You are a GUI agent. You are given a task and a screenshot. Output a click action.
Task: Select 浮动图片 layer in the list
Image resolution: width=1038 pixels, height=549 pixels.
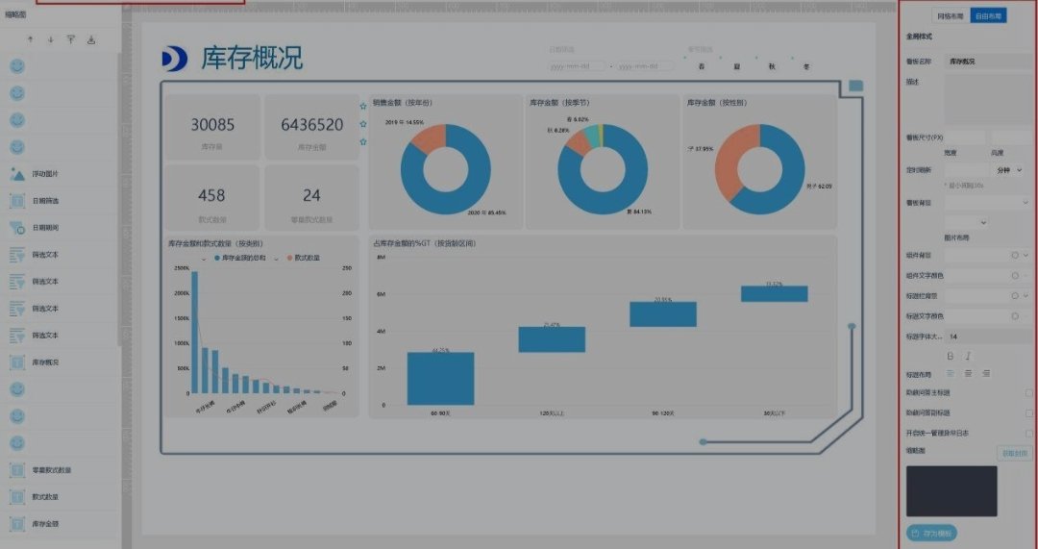(46, 174)
